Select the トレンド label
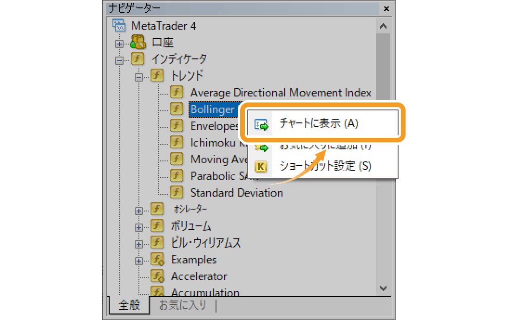 [x=187, y=76]
